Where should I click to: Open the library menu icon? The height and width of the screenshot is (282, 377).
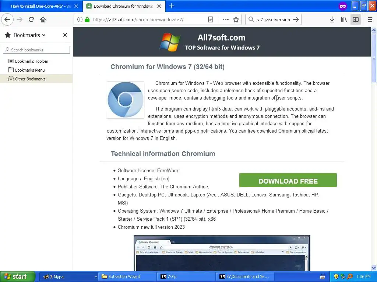pyautogui.click(x=344, y=20)
